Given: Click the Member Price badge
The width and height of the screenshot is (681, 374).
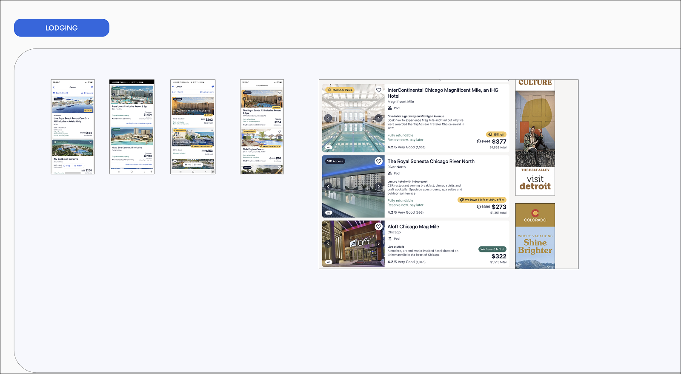Looking at the screenshot, I should tap(340, 90).
